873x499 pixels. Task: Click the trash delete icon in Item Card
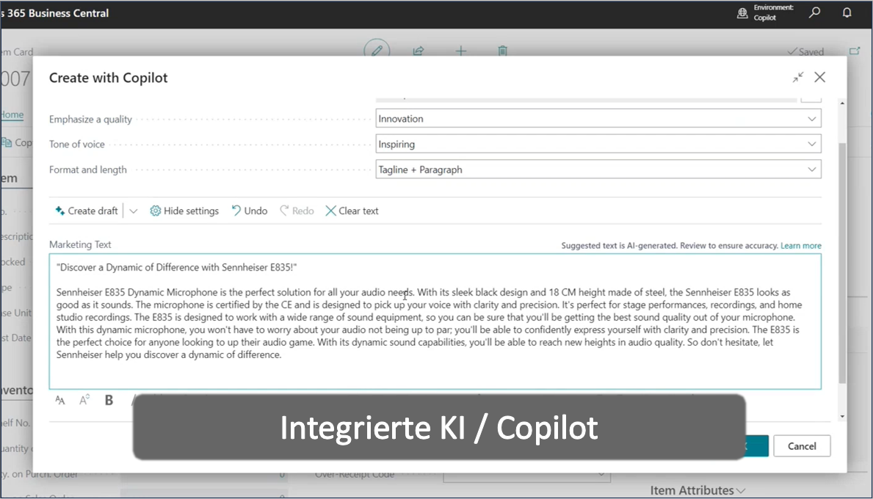point(502,51)
